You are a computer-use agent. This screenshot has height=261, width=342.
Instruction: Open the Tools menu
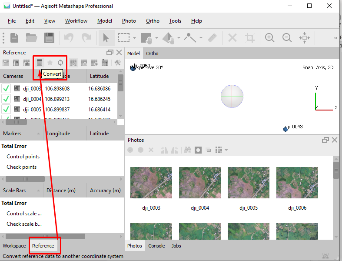coord(175,21)
